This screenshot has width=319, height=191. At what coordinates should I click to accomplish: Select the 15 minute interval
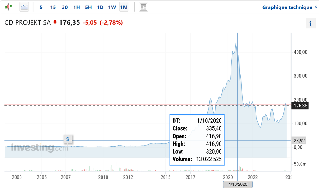(53, 7)
